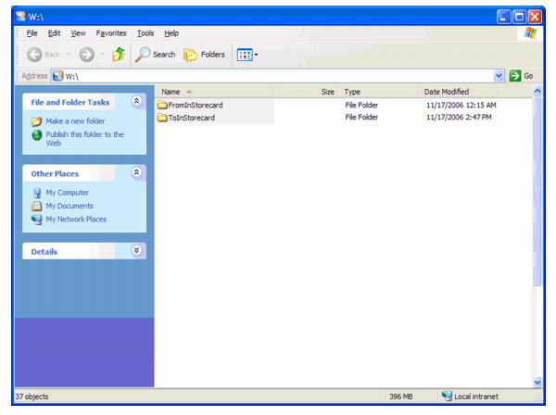Viewport: 556px width, 415px height.
Task: Click the My Documents icon
Action: click(x=36, y=206)
